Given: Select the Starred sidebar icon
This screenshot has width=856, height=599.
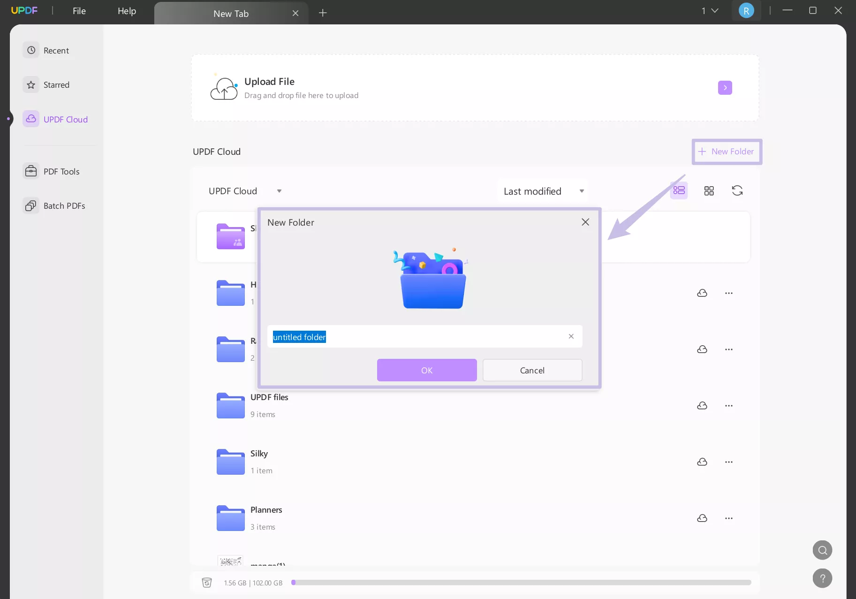Looking at the screenshot, I should pos(30,84).
